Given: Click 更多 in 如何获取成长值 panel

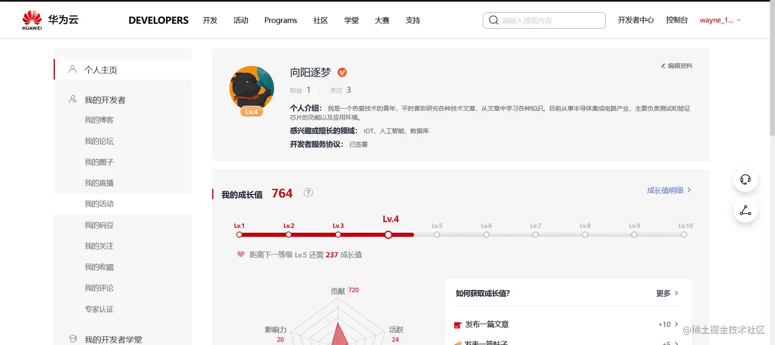Looking at the screenshot, I should pyautogui.click(x=663, y=293).
